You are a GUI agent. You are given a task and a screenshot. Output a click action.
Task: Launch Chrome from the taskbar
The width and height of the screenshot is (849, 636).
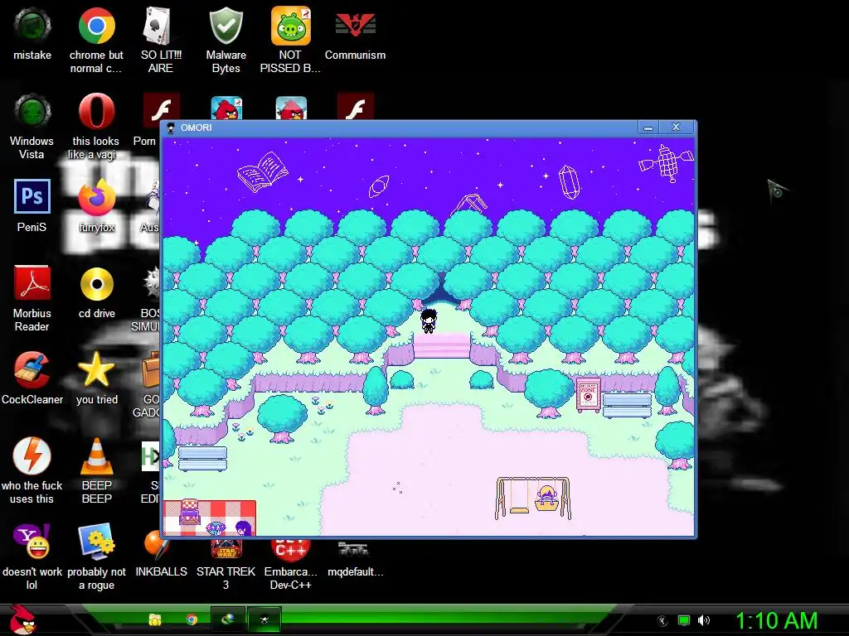click(x=192, y=619)
